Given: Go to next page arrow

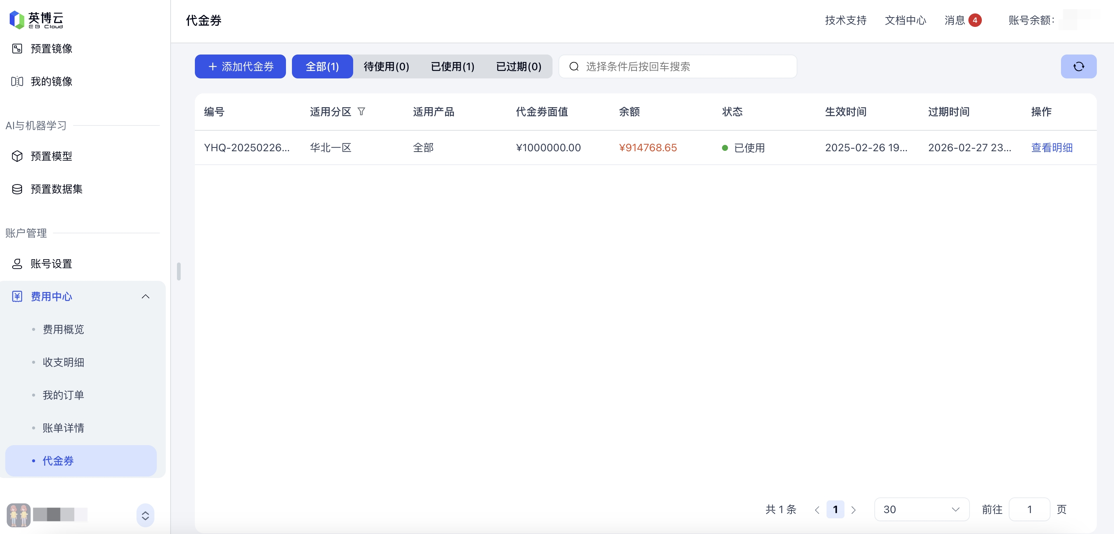Looking at the screenshot, I should (853, 510).
